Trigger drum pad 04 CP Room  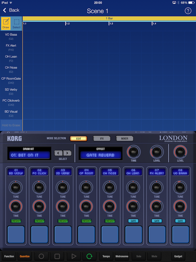(x=86, y=234)
